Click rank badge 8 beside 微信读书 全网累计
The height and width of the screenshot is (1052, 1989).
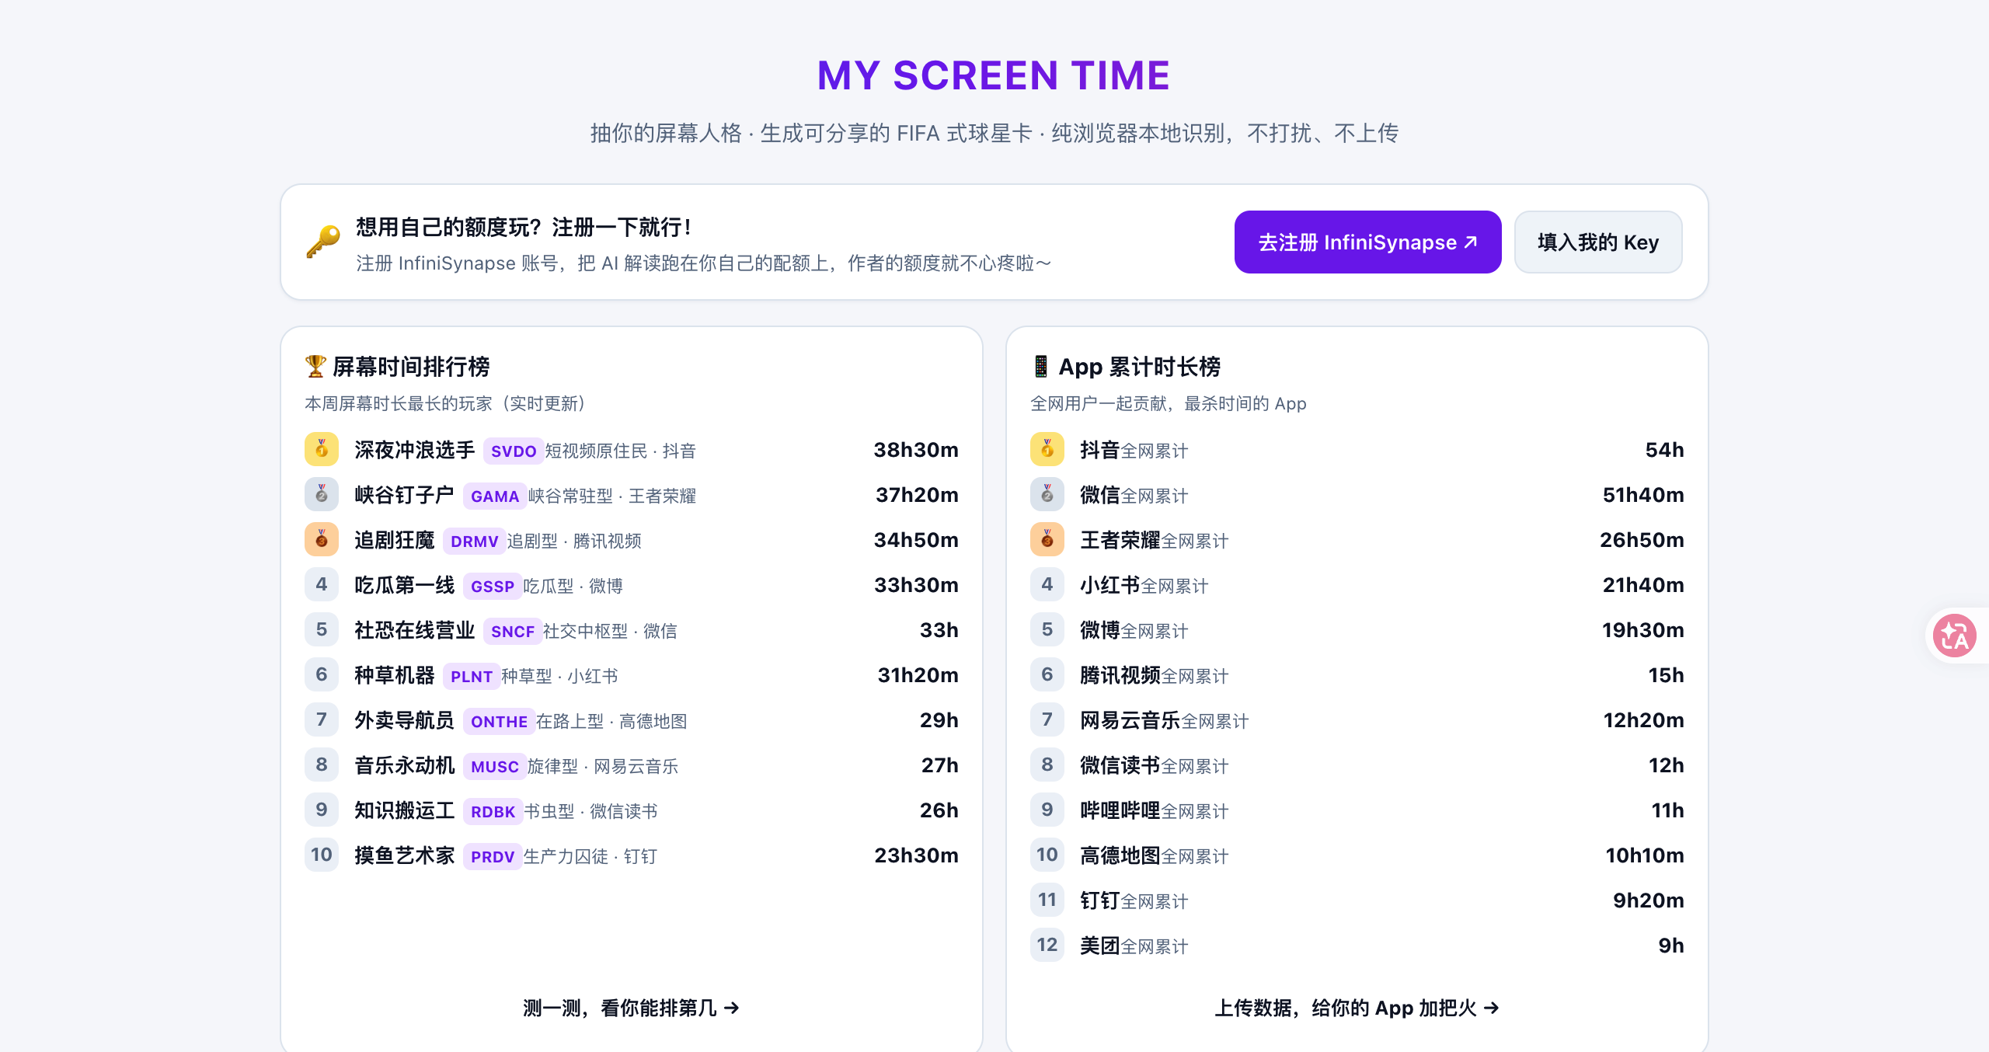[x=1047, y=765]
